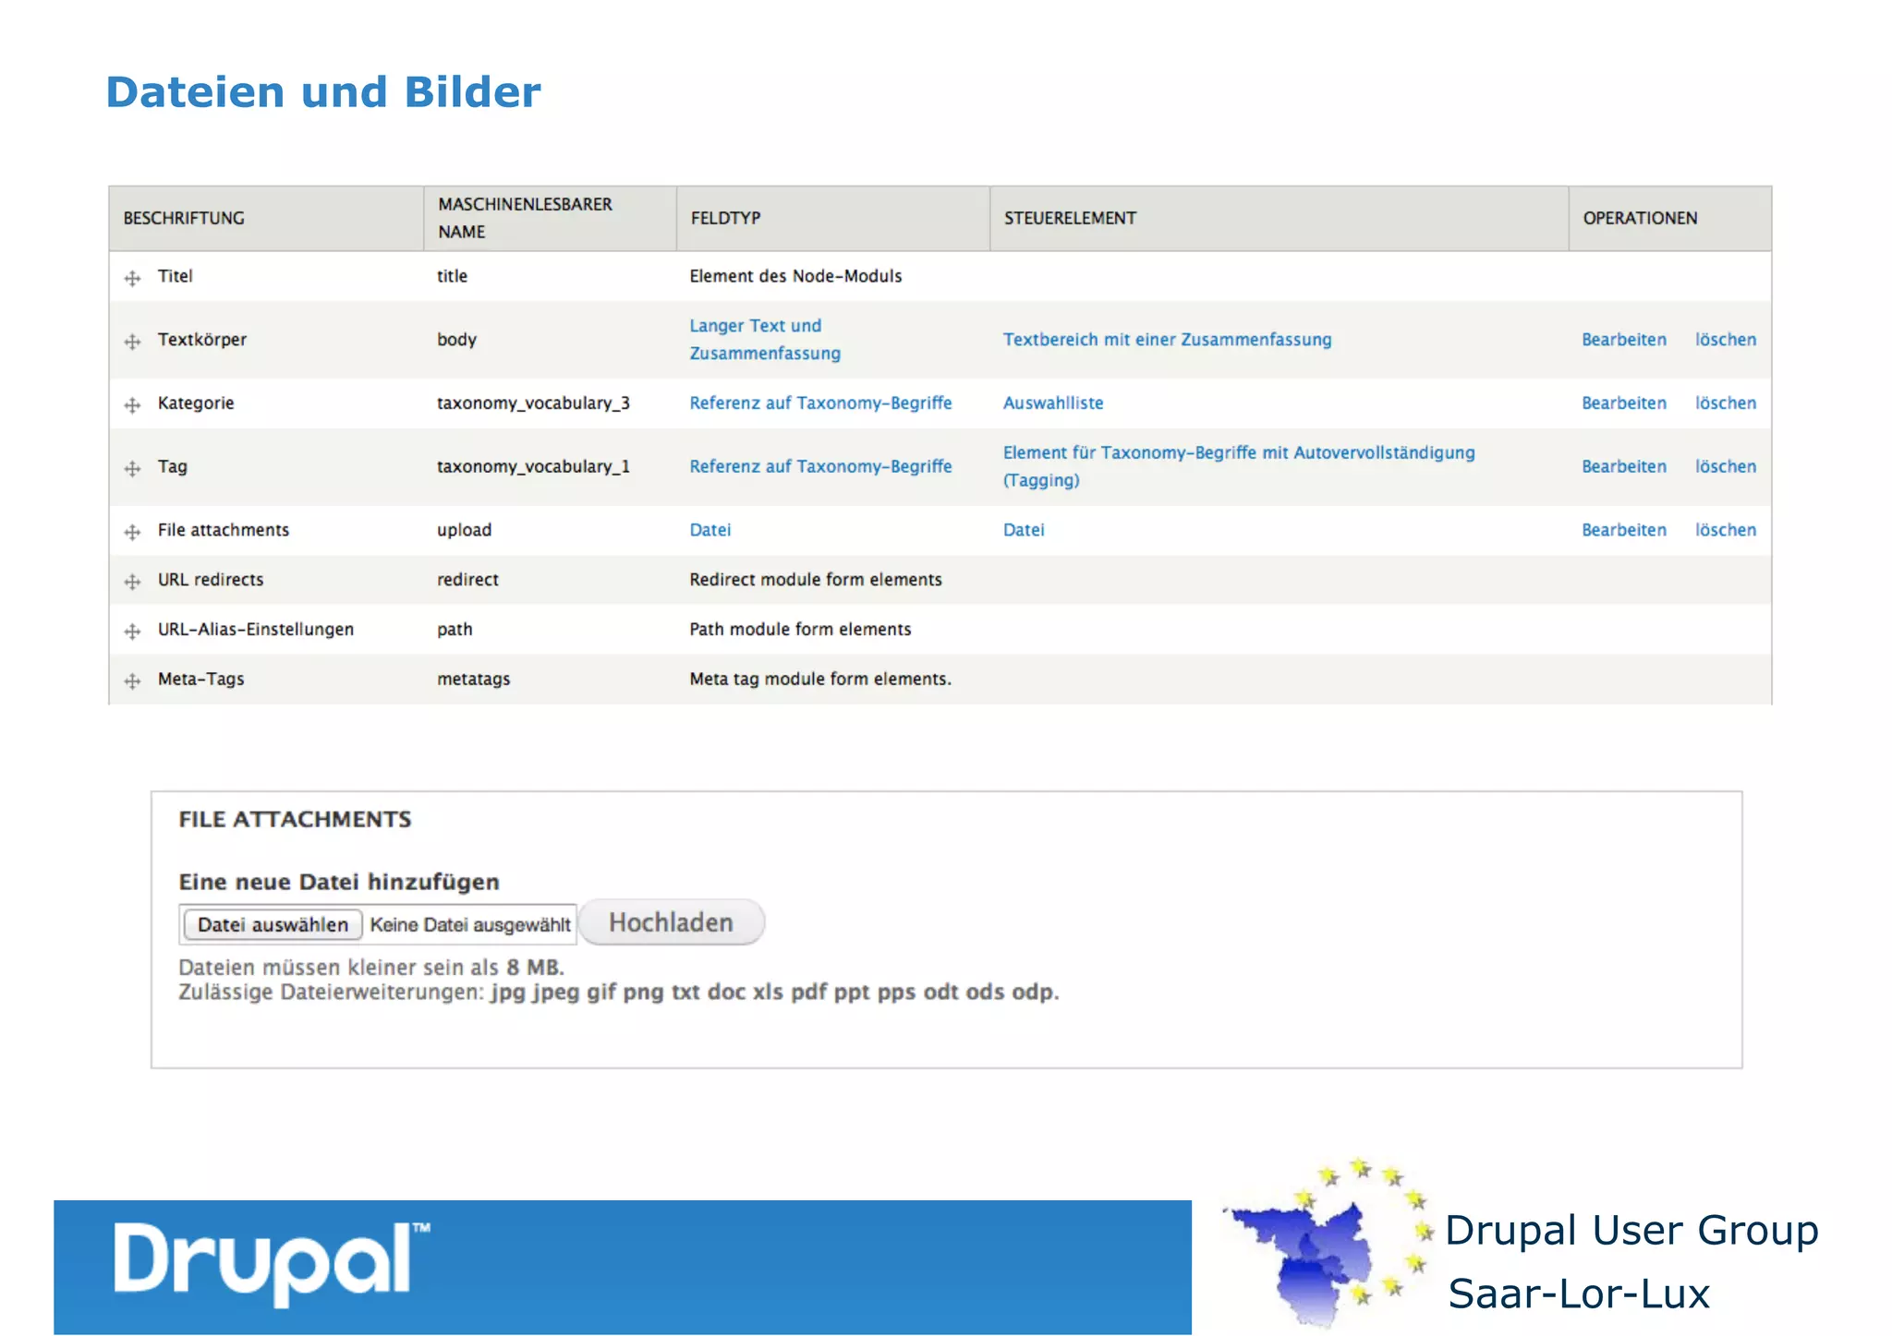Open the 'Langer Text und Zusammenfassung' field type link
The height and width of the screenshot is (1336, 1892).
click(765, 340)
